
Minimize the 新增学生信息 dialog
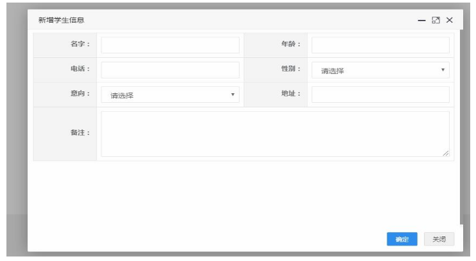coord(421,21)
